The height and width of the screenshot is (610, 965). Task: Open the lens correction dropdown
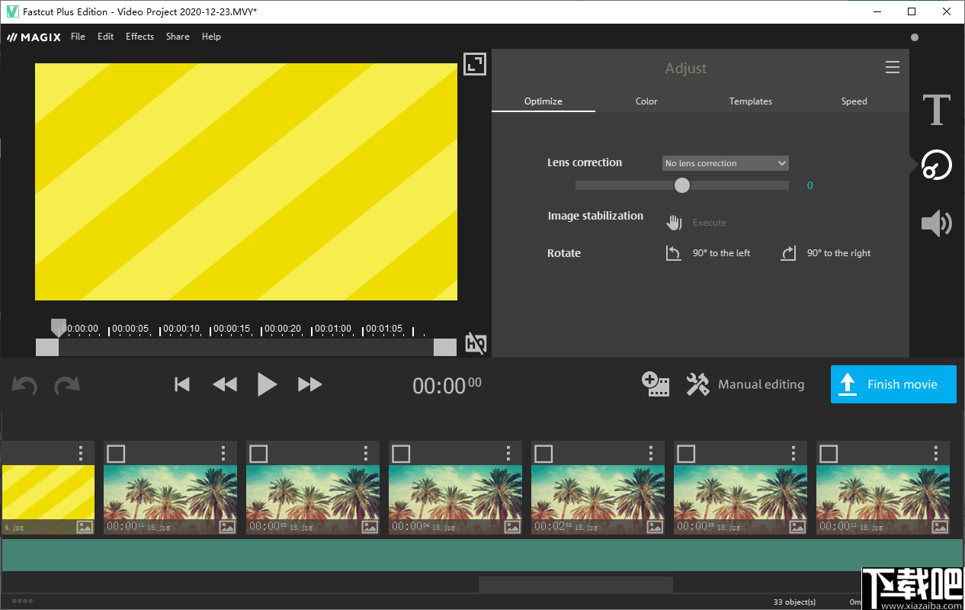(x=724, y=162)
